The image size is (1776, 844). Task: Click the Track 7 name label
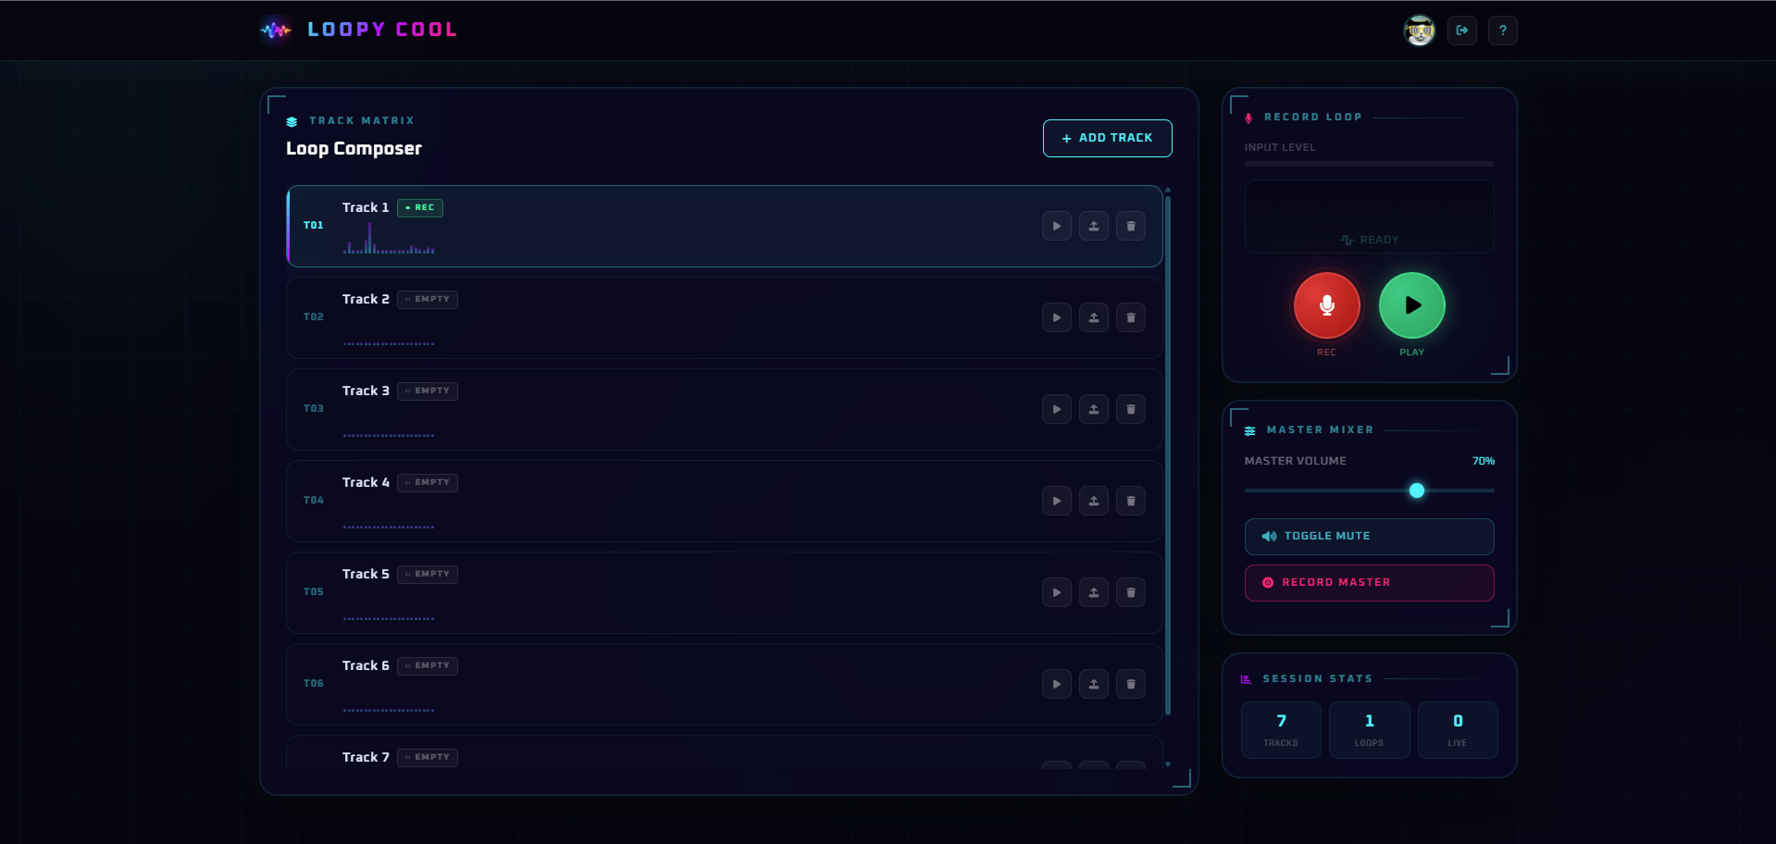point(366,757)
